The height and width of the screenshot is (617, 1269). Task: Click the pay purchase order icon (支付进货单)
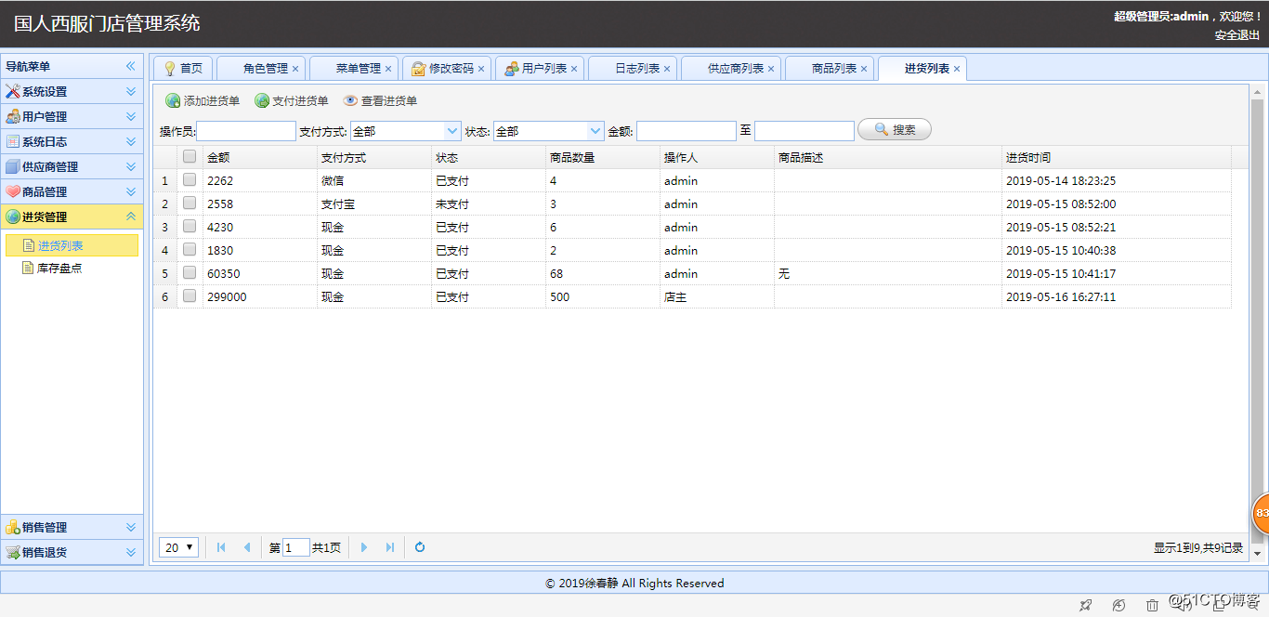click(x=262, y=101)
